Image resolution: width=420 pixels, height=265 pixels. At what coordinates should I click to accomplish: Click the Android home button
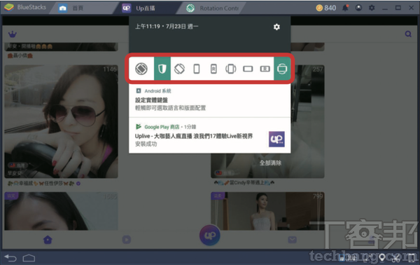click(29, 258)
